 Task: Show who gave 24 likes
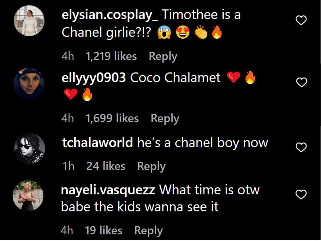(106, 166)
